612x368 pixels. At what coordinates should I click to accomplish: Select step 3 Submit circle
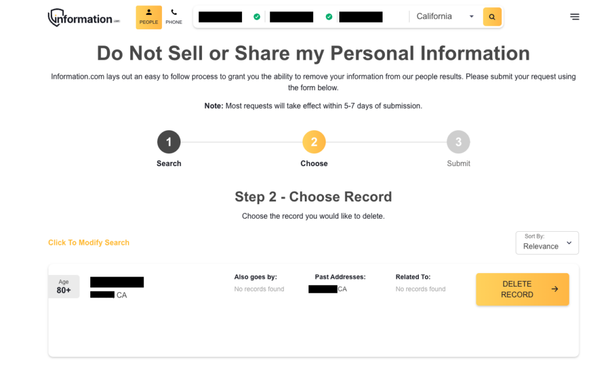[x=458, y=142]
